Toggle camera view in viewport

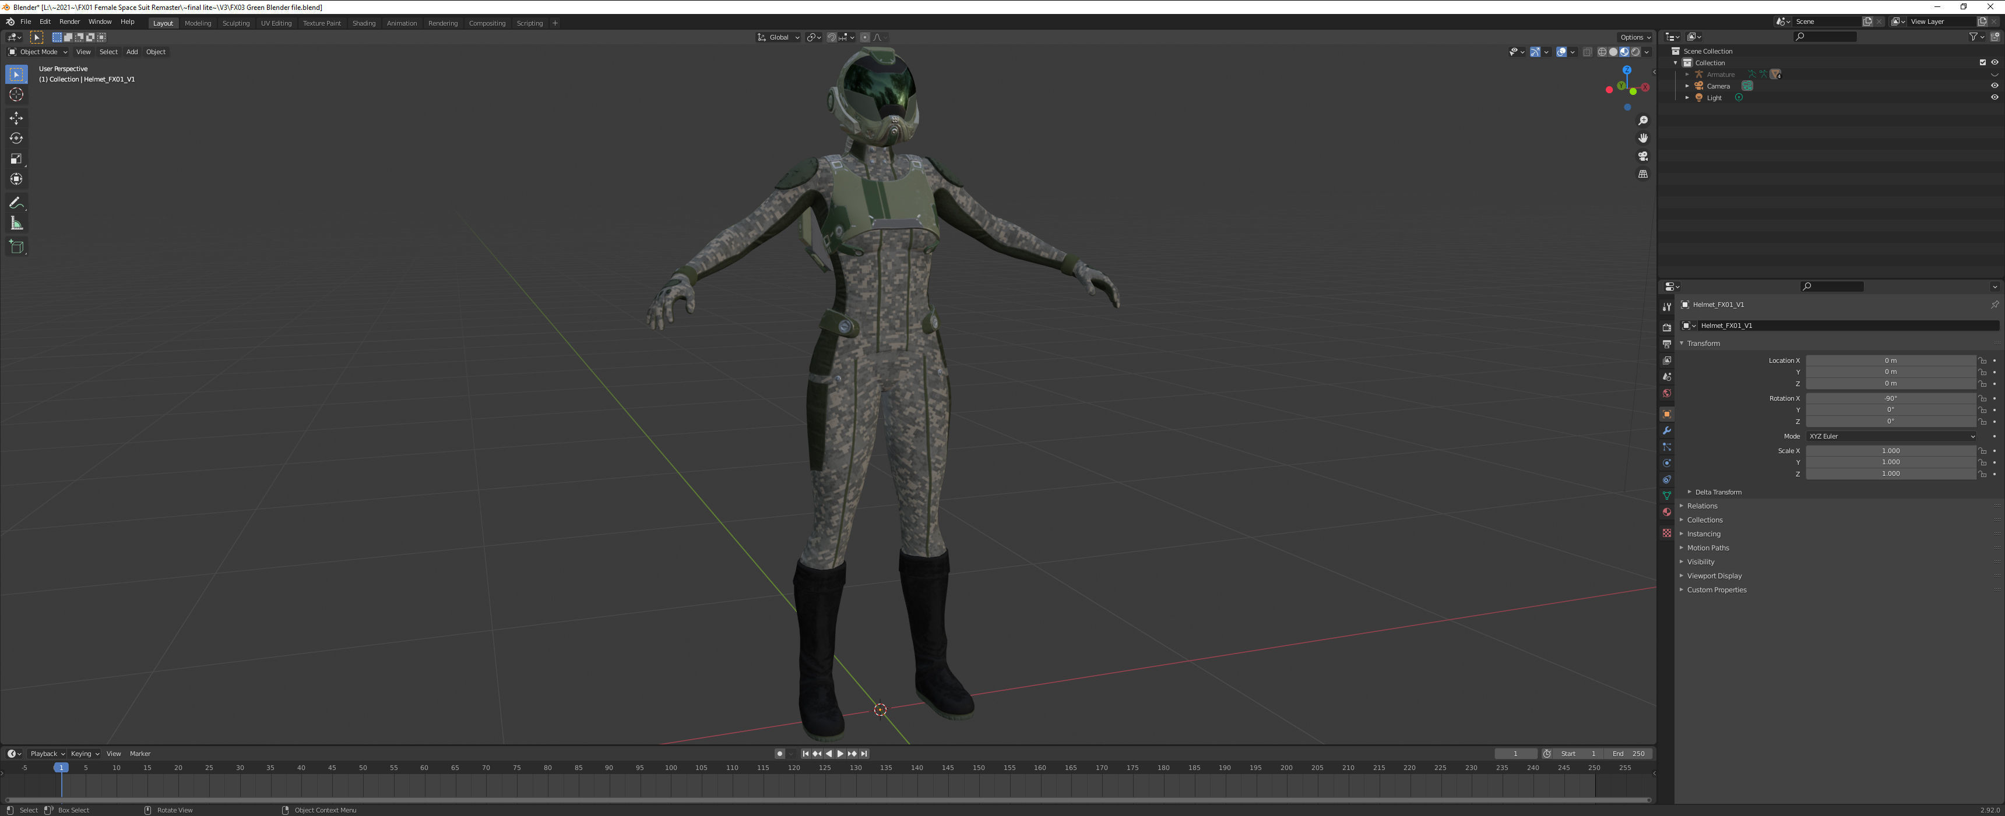[x=1642, y=156]
